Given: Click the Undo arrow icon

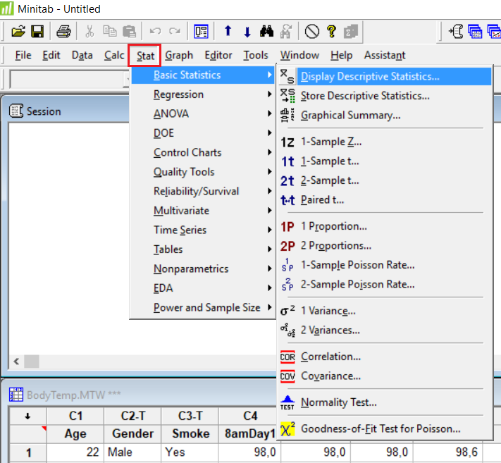Looking at the screenshot, I should [155, 31].
